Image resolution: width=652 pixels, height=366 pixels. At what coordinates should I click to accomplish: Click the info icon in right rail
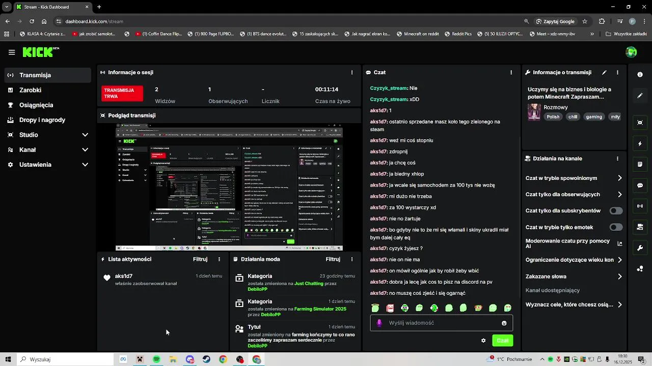click(x=640, y=74)
